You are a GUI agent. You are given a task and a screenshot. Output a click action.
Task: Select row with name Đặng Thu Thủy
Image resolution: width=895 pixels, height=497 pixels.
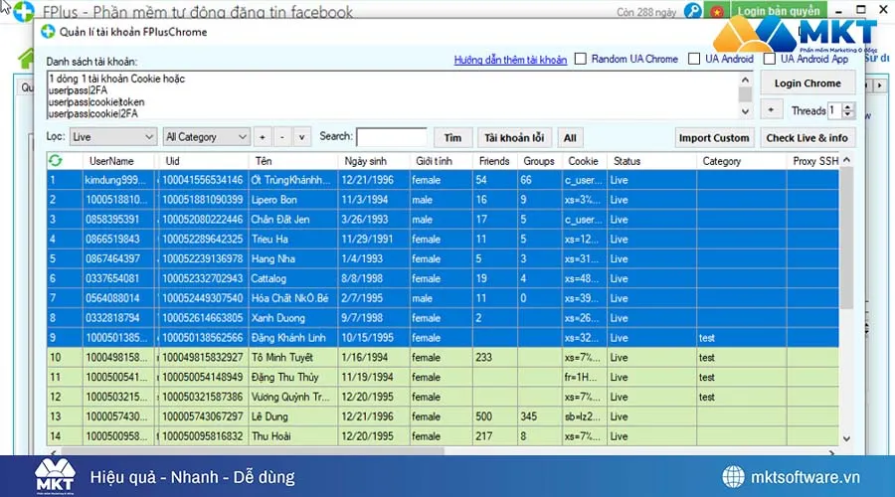[x=443, y=377]
